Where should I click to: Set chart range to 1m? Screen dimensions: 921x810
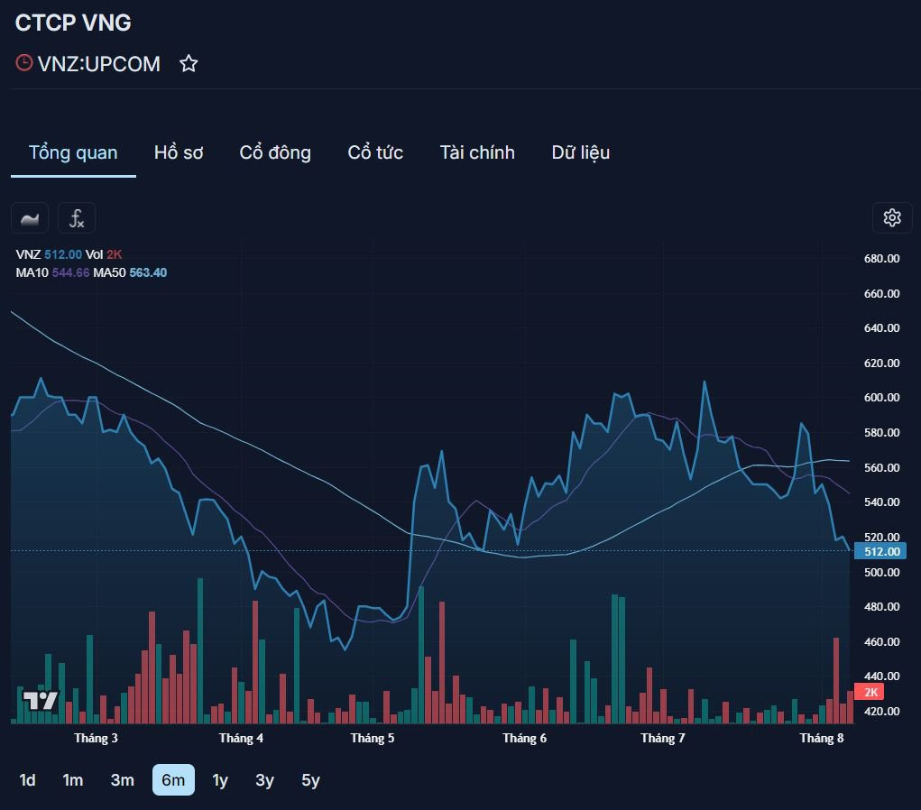tap(73, 780)
